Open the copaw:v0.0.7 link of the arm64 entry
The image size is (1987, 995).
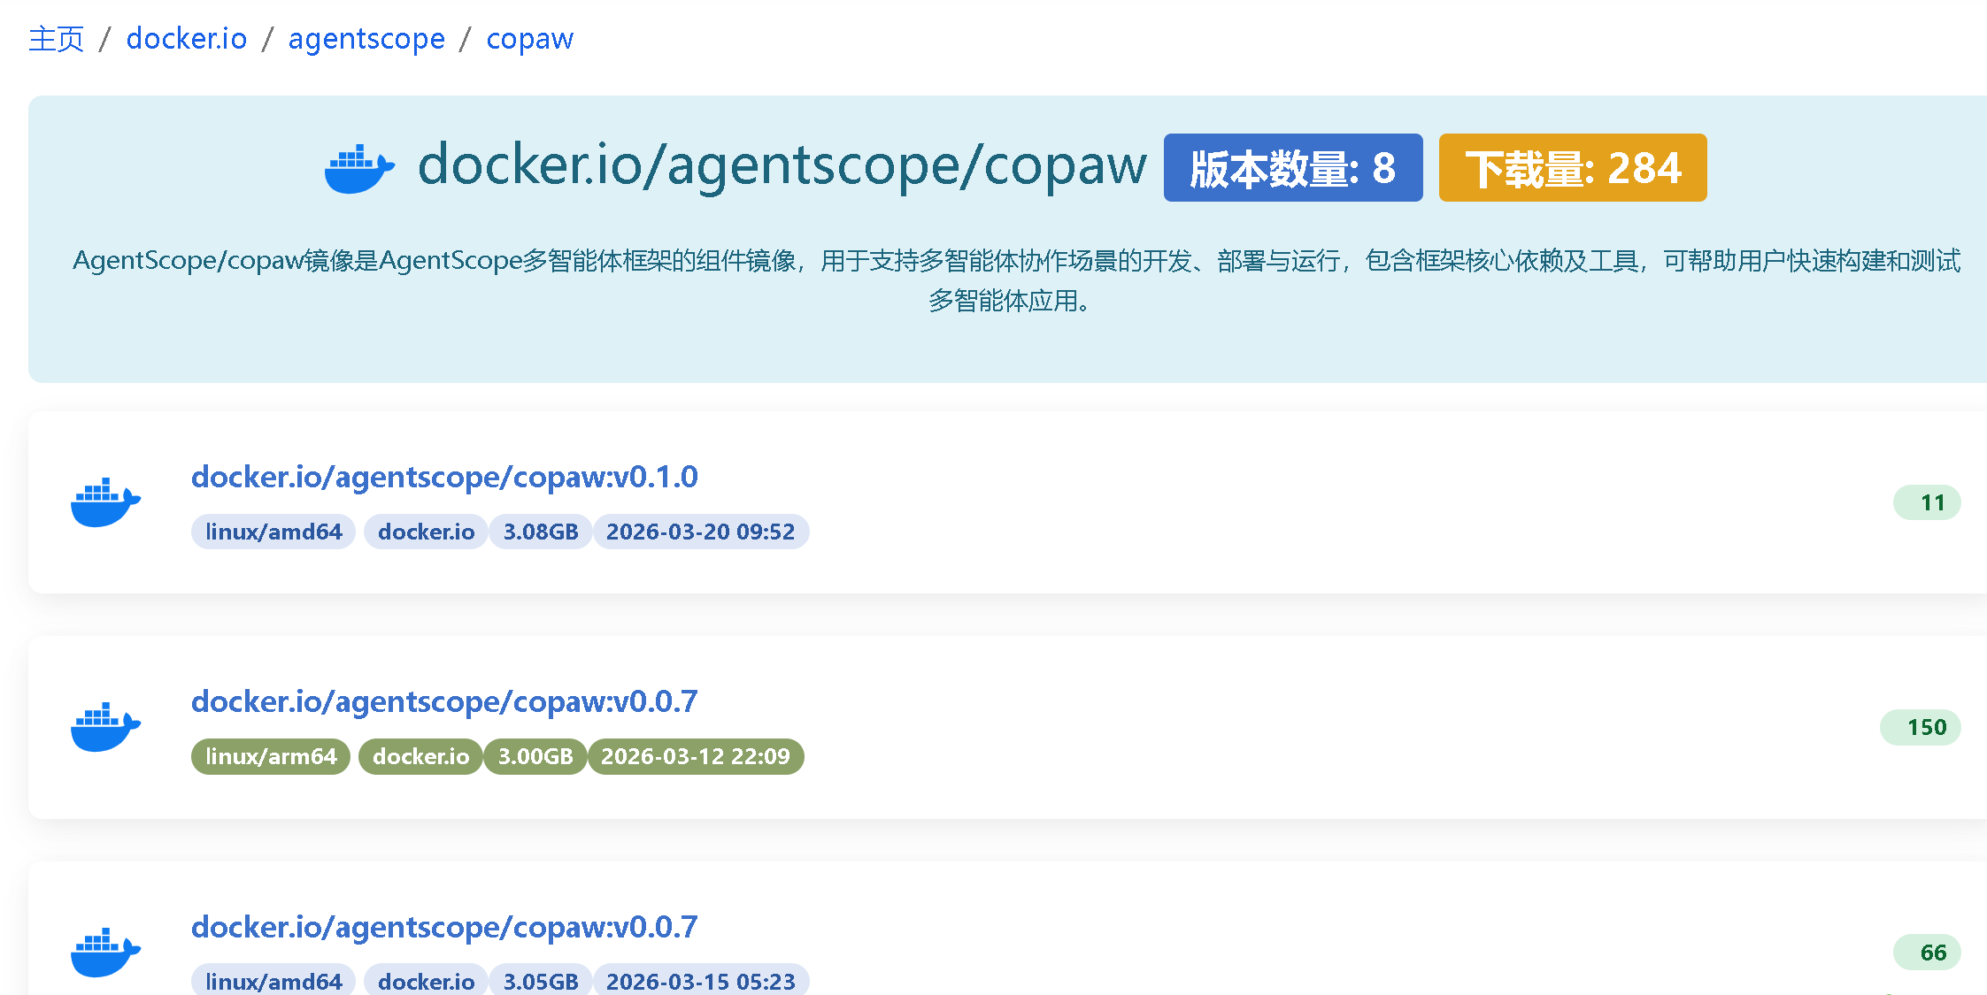[x=444, y=701]
